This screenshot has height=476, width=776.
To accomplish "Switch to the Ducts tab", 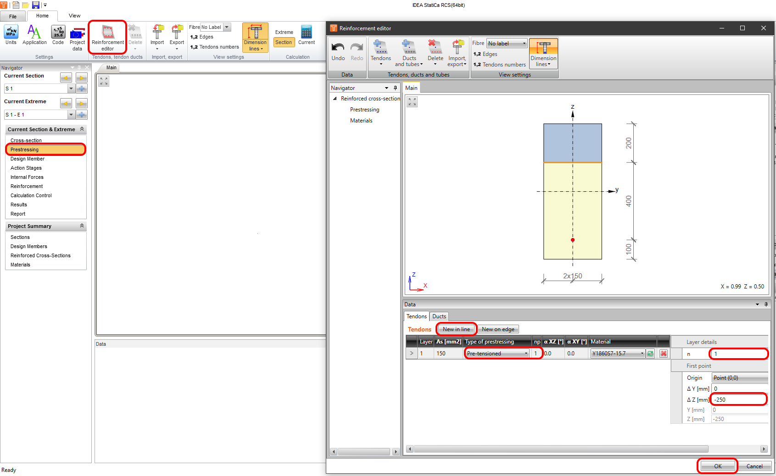I will point(439,316).
